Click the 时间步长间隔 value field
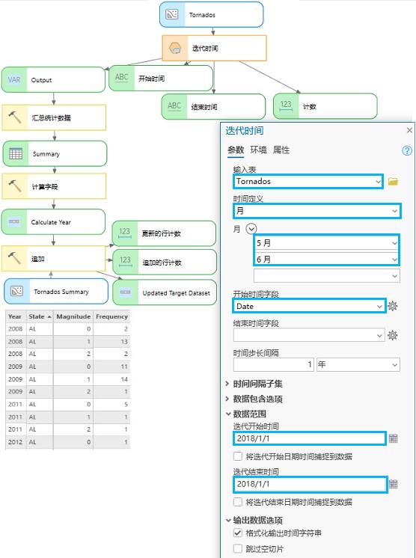 [274, 365]
